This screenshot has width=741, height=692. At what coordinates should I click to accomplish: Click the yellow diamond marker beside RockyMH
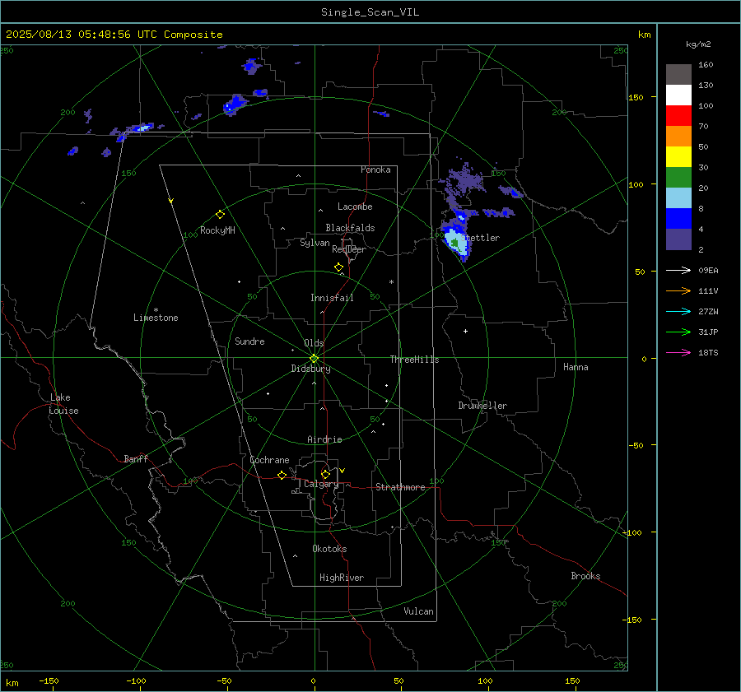[220, 215]
